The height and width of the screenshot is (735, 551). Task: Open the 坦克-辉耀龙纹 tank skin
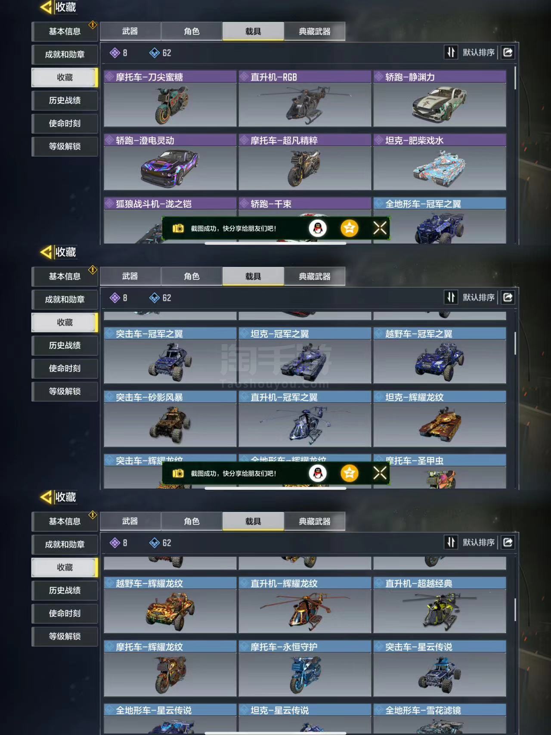point(440,419)
